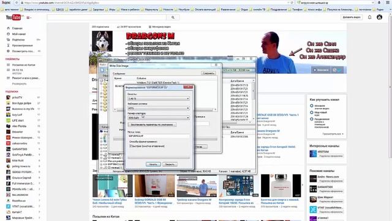392x221 pixels.
Task: Select the third channel improvement radio option
Action: (x=312, y=119)
